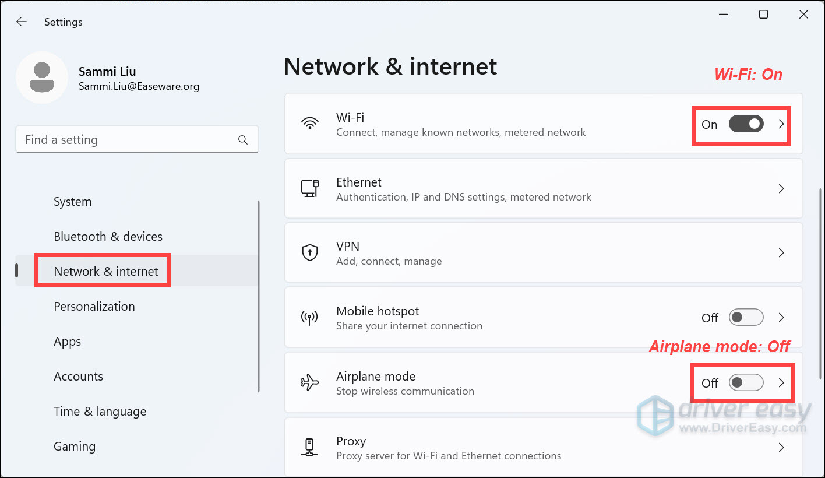This screenshot has height=478, width=825.
Task: Switch on the Airplane mode toggle
Action: [746, 383]
